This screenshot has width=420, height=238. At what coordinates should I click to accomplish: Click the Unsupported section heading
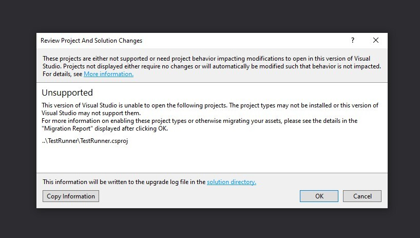click(67, 93)
